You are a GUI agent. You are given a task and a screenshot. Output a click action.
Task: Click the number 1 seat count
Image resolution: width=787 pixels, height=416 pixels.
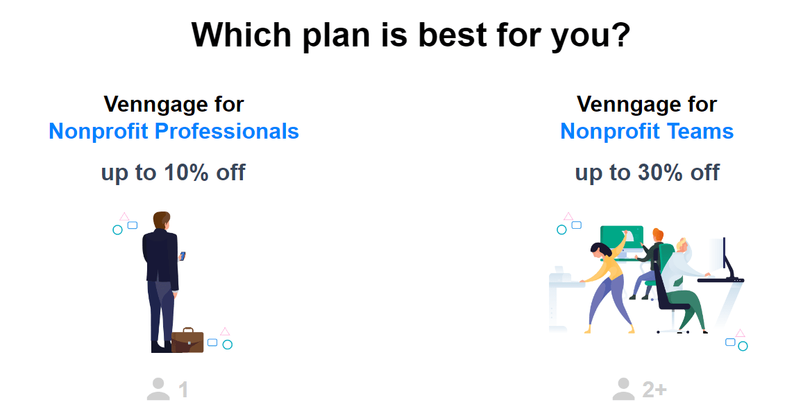coord(183,390)
